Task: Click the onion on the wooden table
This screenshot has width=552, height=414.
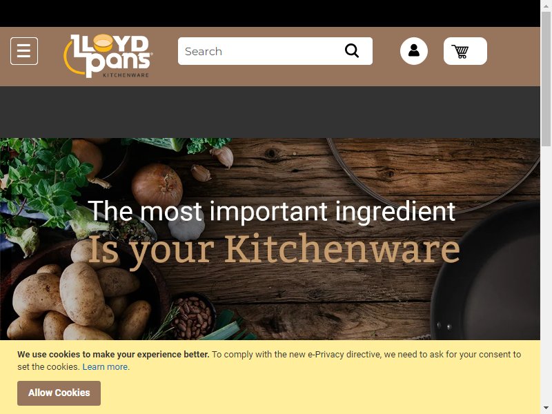Action: (x=157, y=184)
